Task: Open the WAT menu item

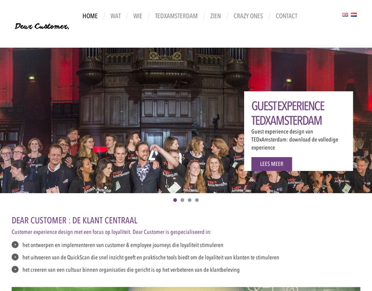Action: coord(116,16)
